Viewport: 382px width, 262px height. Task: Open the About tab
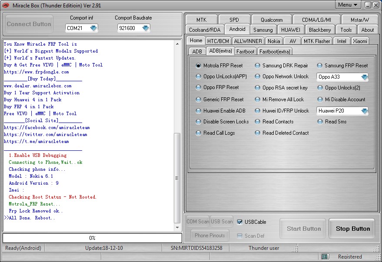[367, 30]
